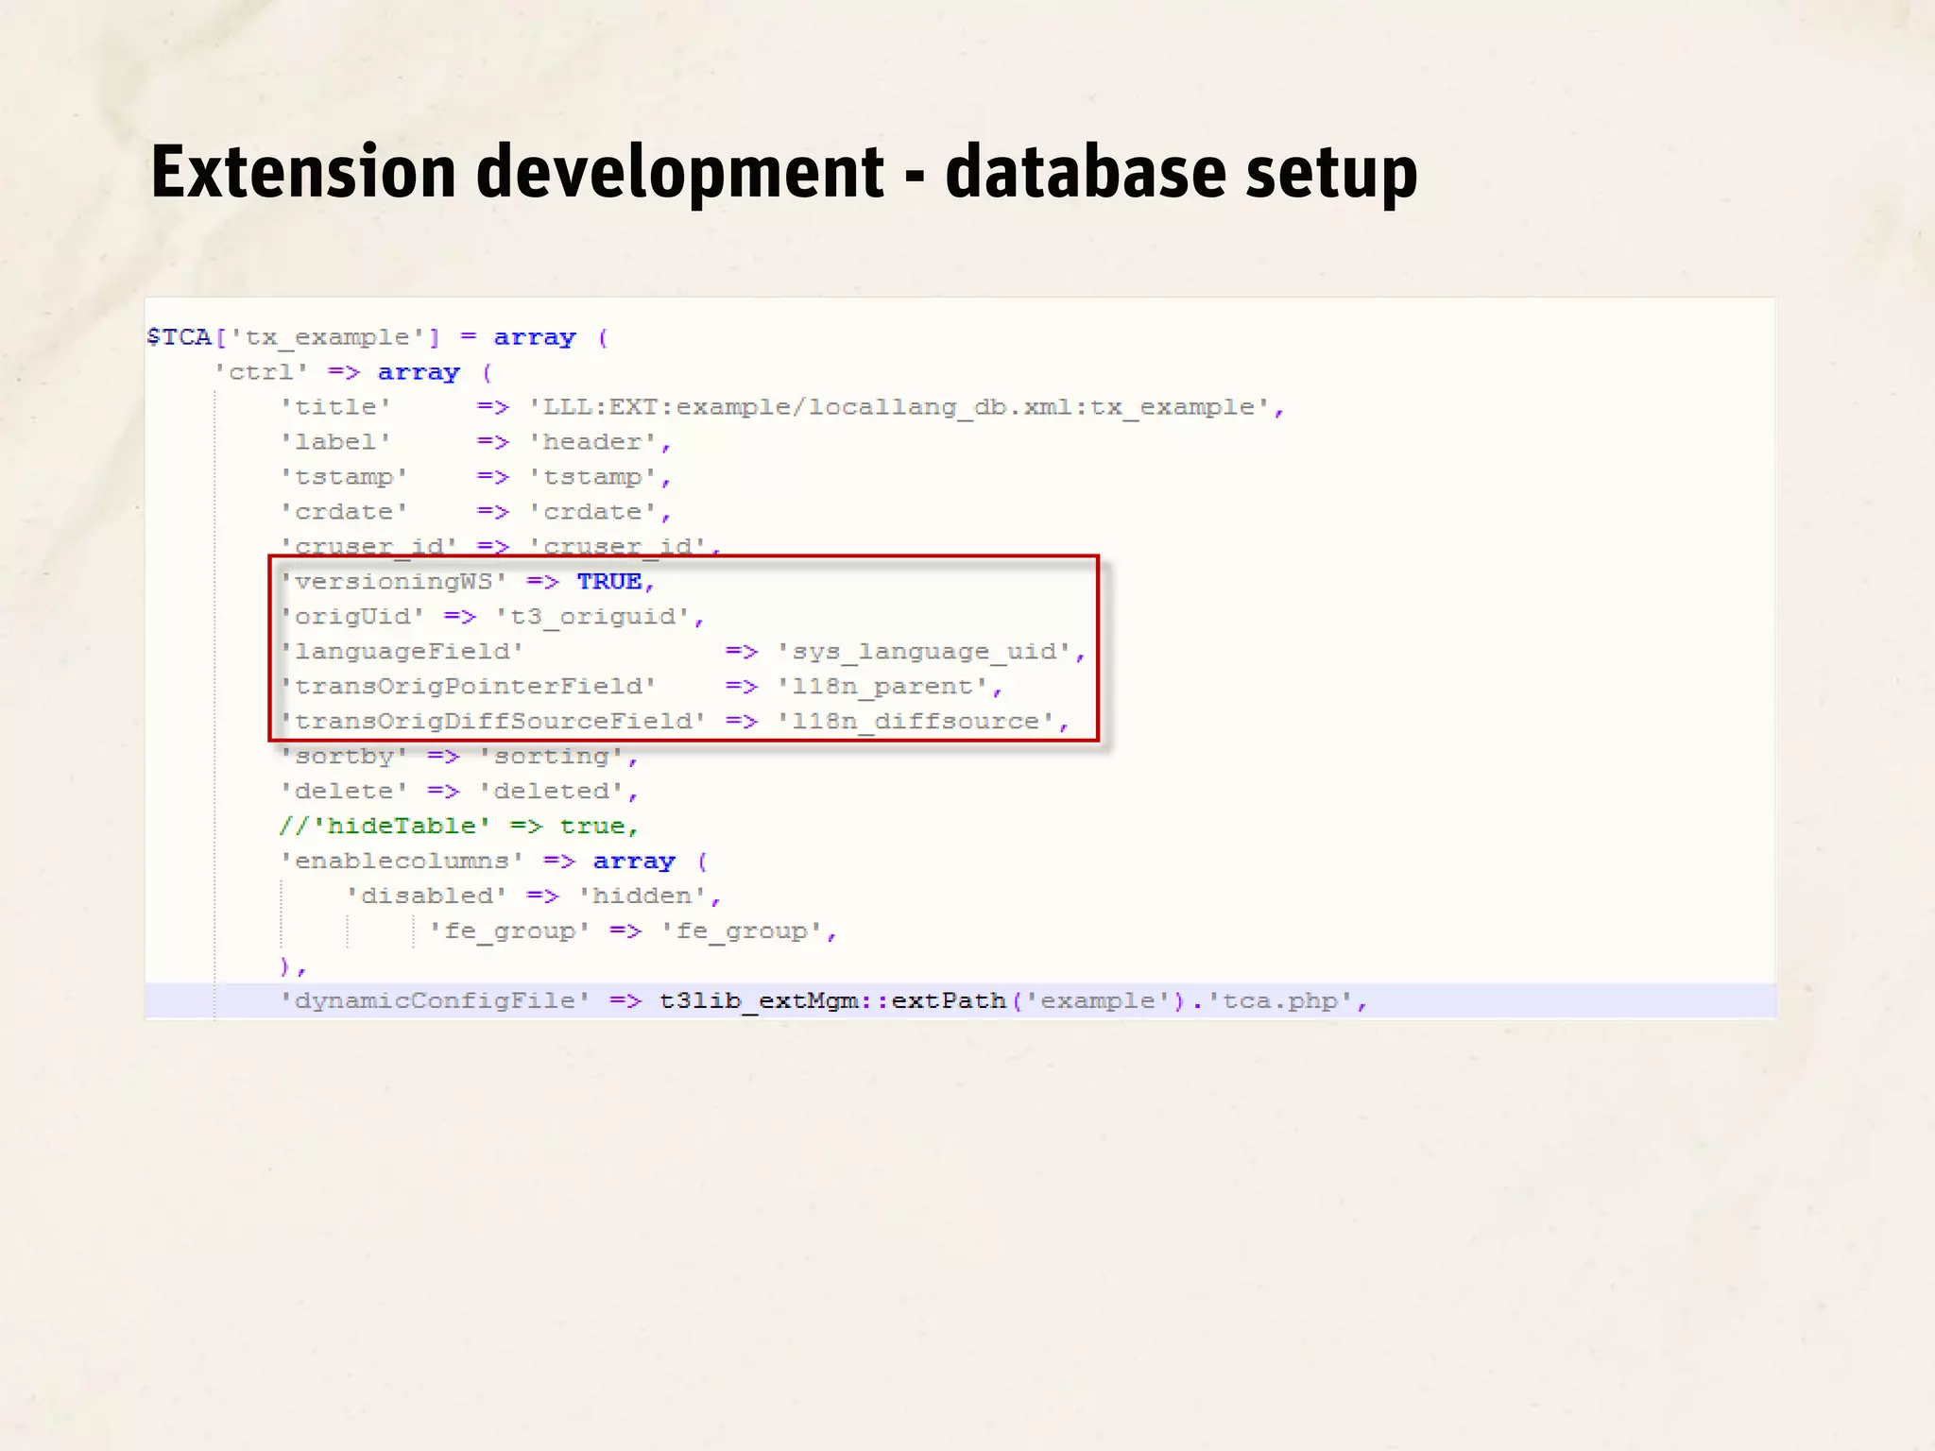Click the 'transOrigDiffSourceField' key
Screen dimensions: 1935x1451
tap(493, 722)
